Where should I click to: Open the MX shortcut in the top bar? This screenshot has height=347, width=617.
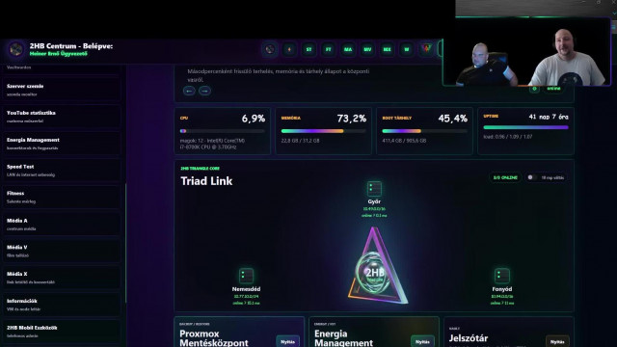click(388, 49)
